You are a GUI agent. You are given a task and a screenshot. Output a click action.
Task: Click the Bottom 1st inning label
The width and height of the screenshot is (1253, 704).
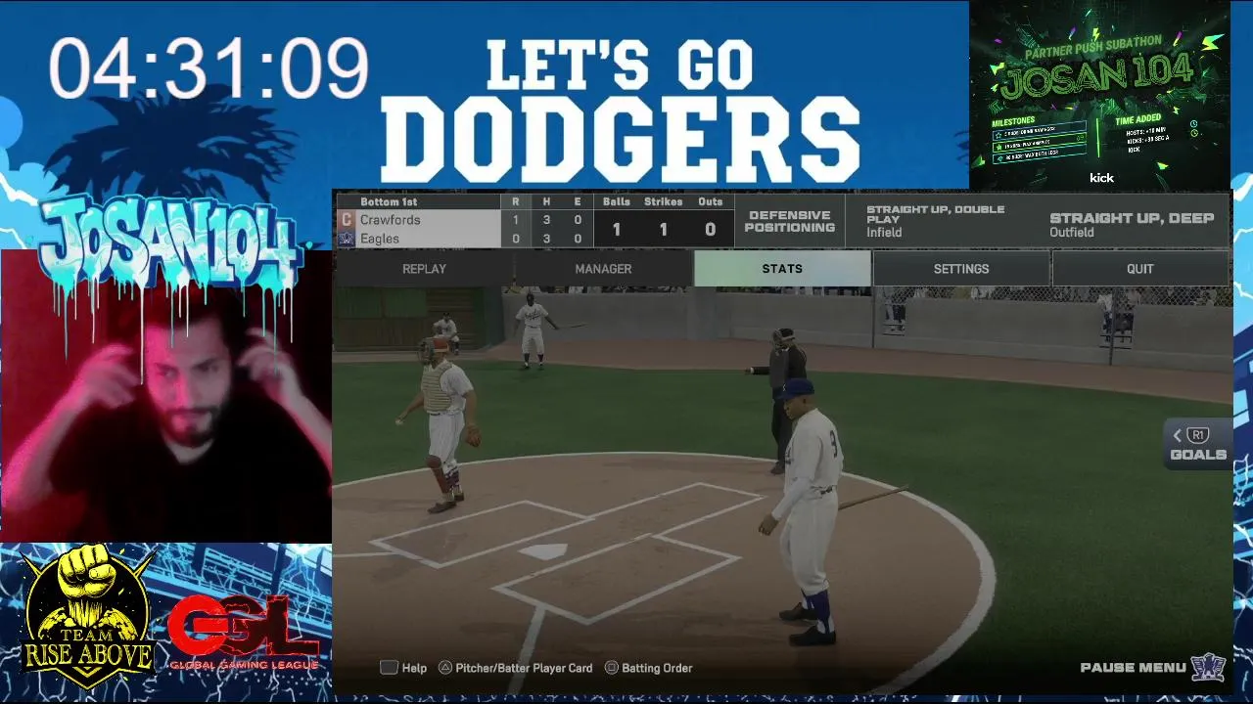coord(389,201)
